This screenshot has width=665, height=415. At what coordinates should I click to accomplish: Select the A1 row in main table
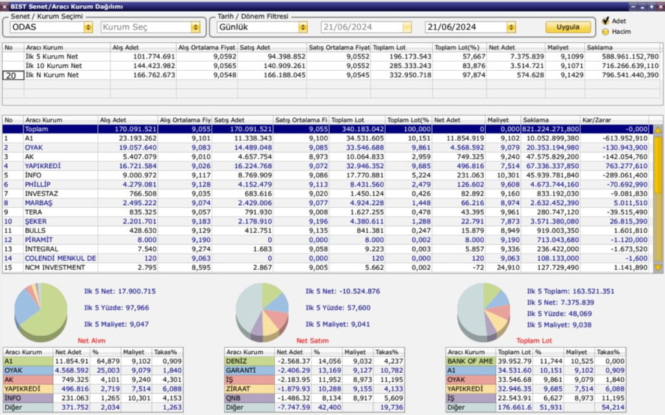(x=326, y=138)
